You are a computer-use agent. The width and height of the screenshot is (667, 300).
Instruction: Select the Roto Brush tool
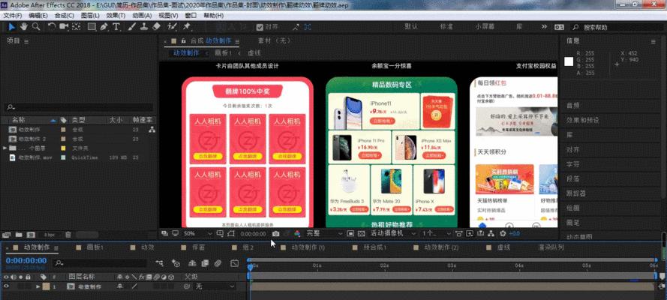click(172, 27)
